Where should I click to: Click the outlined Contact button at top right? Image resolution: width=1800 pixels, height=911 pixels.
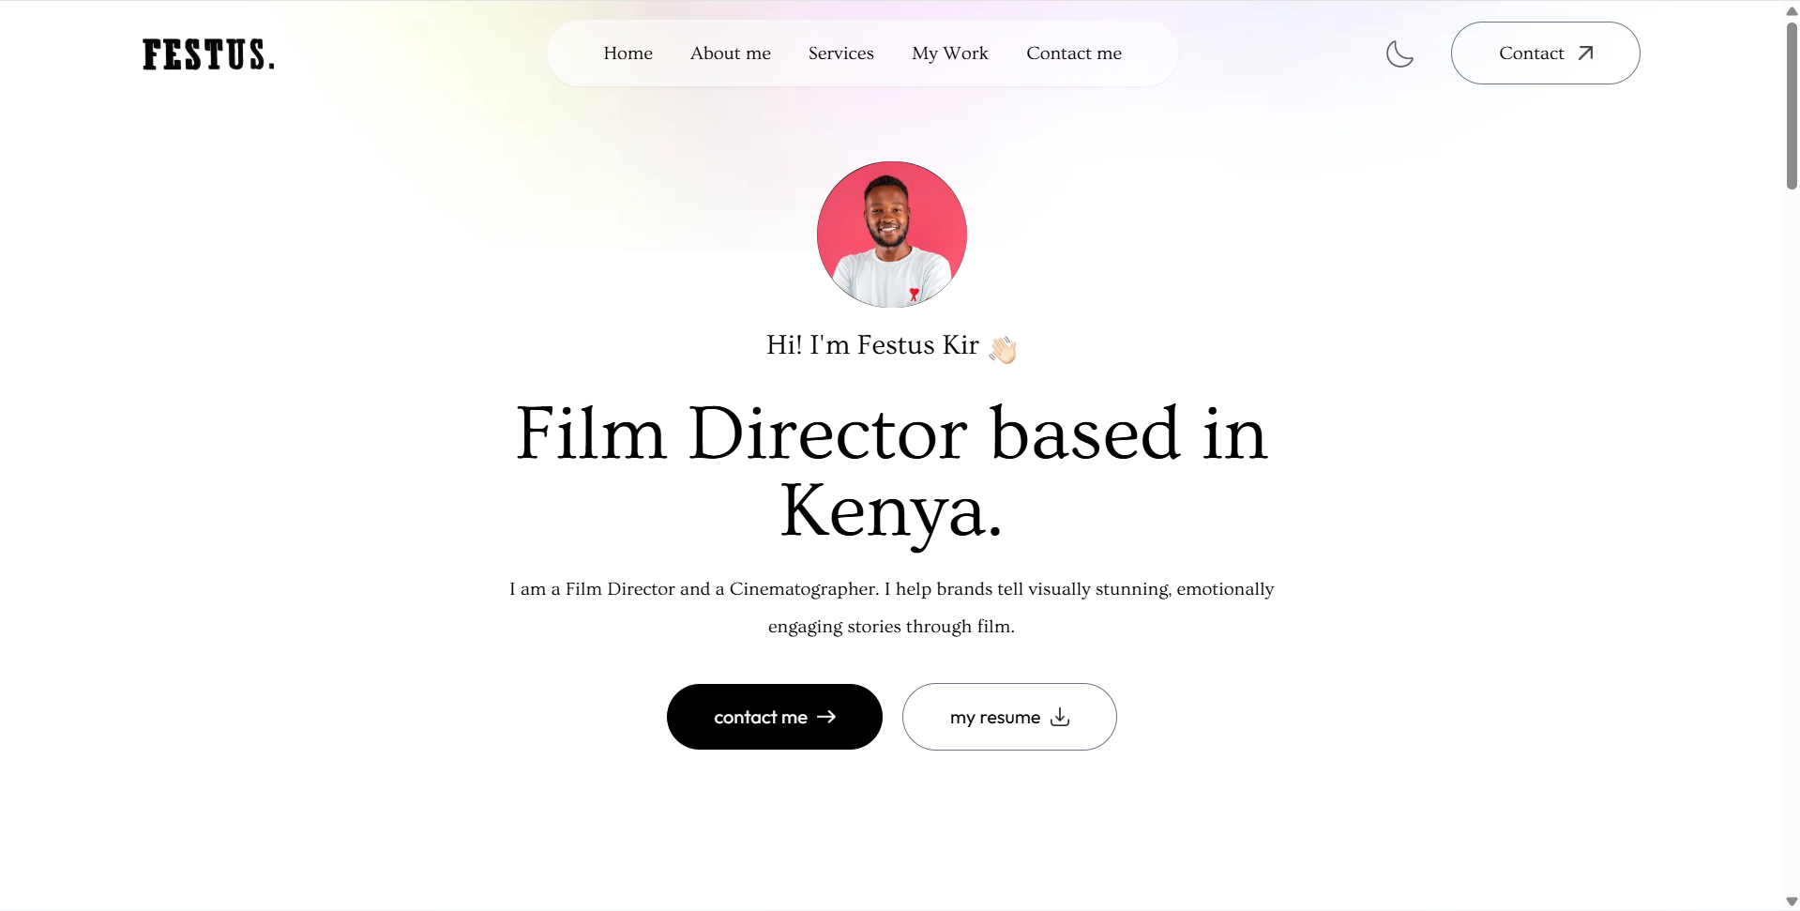coord(1545,53)
